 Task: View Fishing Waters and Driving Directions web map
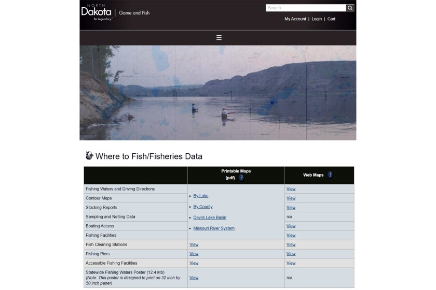tap(291, 189)
